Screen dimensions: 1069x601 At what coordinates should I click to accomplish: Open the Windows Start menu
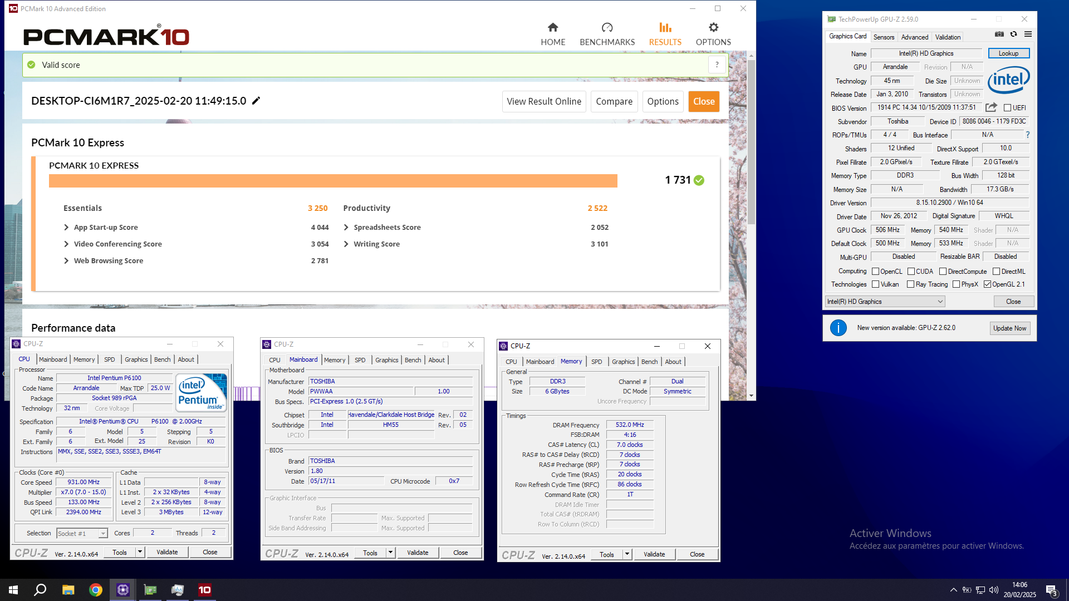pos(13,590)
